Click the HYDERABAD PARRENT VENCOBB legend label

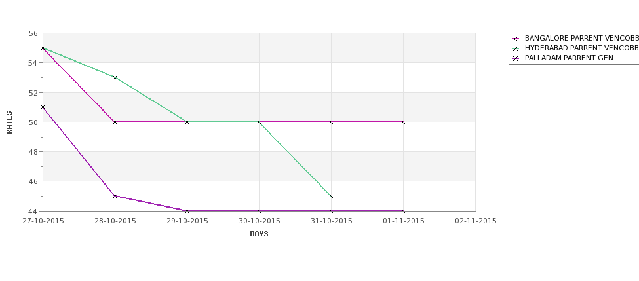pos(581,48)
